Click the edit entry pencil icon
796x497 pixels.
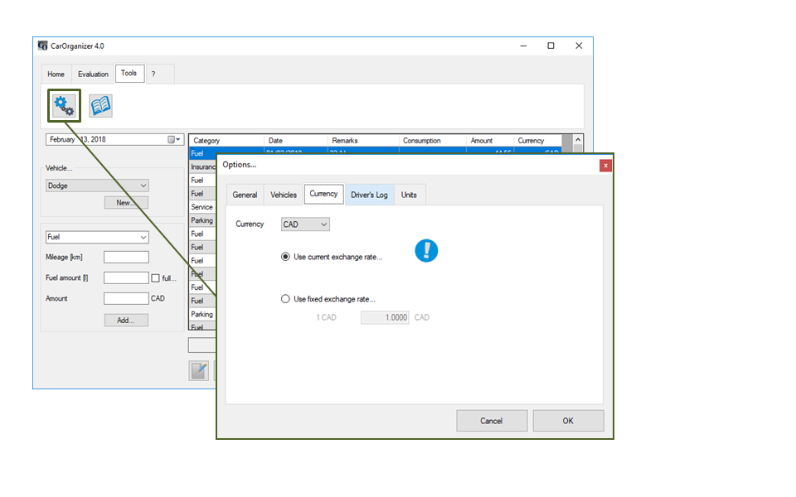point(199,371)
